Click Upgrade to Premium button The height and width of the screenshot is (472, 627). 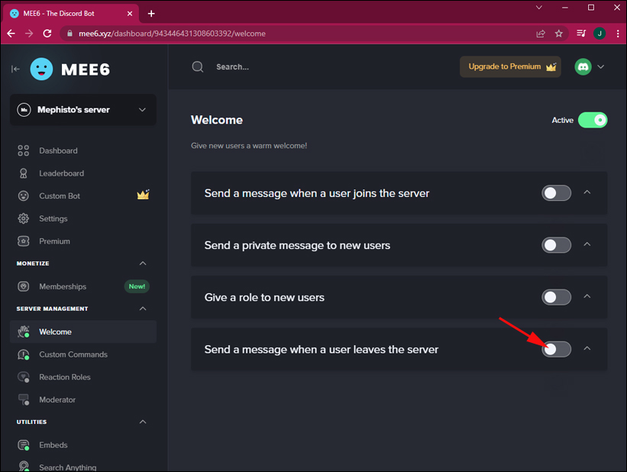click(509, 66)
